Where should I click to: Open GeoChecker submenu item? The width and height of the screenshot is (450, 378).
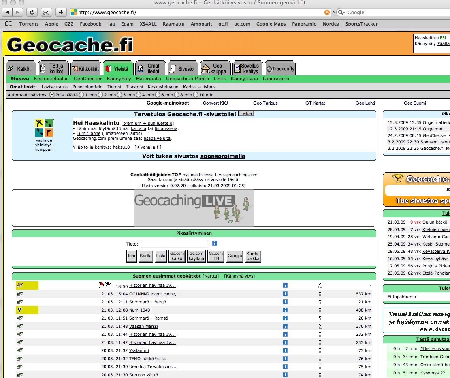click(88, 79)
